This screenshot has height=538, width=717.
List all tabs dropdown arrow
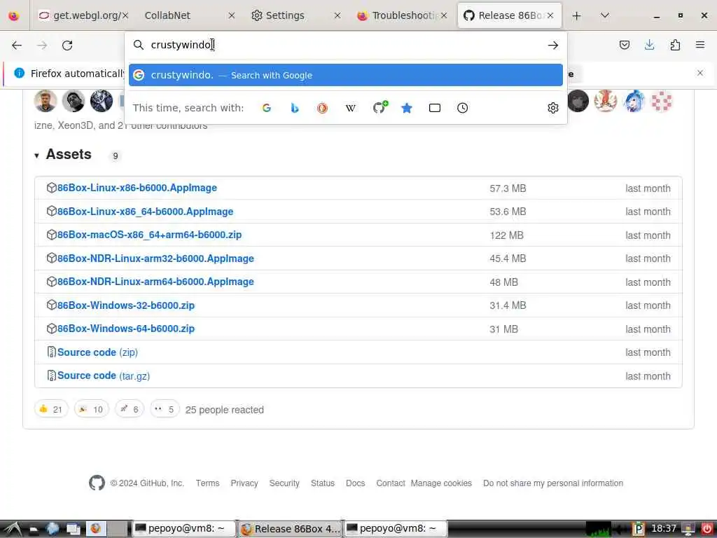click(x=604, y=15)
